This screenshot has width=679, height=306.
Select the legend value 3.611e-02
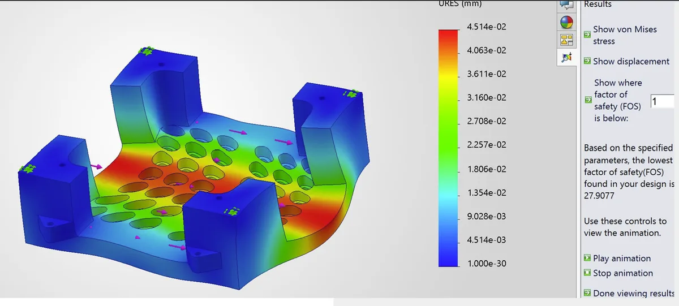coord(486,74)
